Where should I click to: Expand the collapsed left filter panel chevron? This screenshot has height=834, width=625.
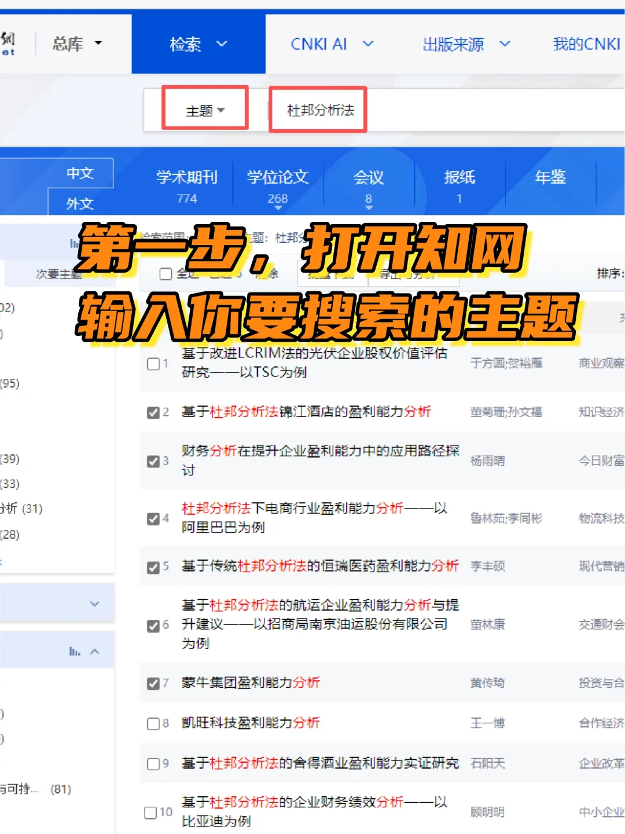pyautogui.click(x=94, y=604)
